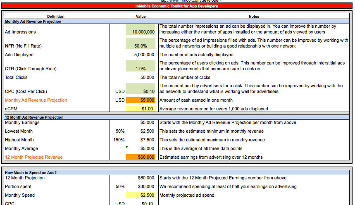Image resolution: width=355 pixels, height=205 pixels.
Task: Click the note 'The number of ads actually displayed'
Action: 196,55
